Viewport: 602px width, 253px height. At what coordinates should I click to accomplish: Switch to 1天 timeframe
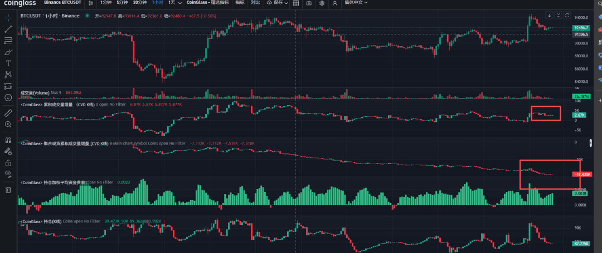[172, 3]
